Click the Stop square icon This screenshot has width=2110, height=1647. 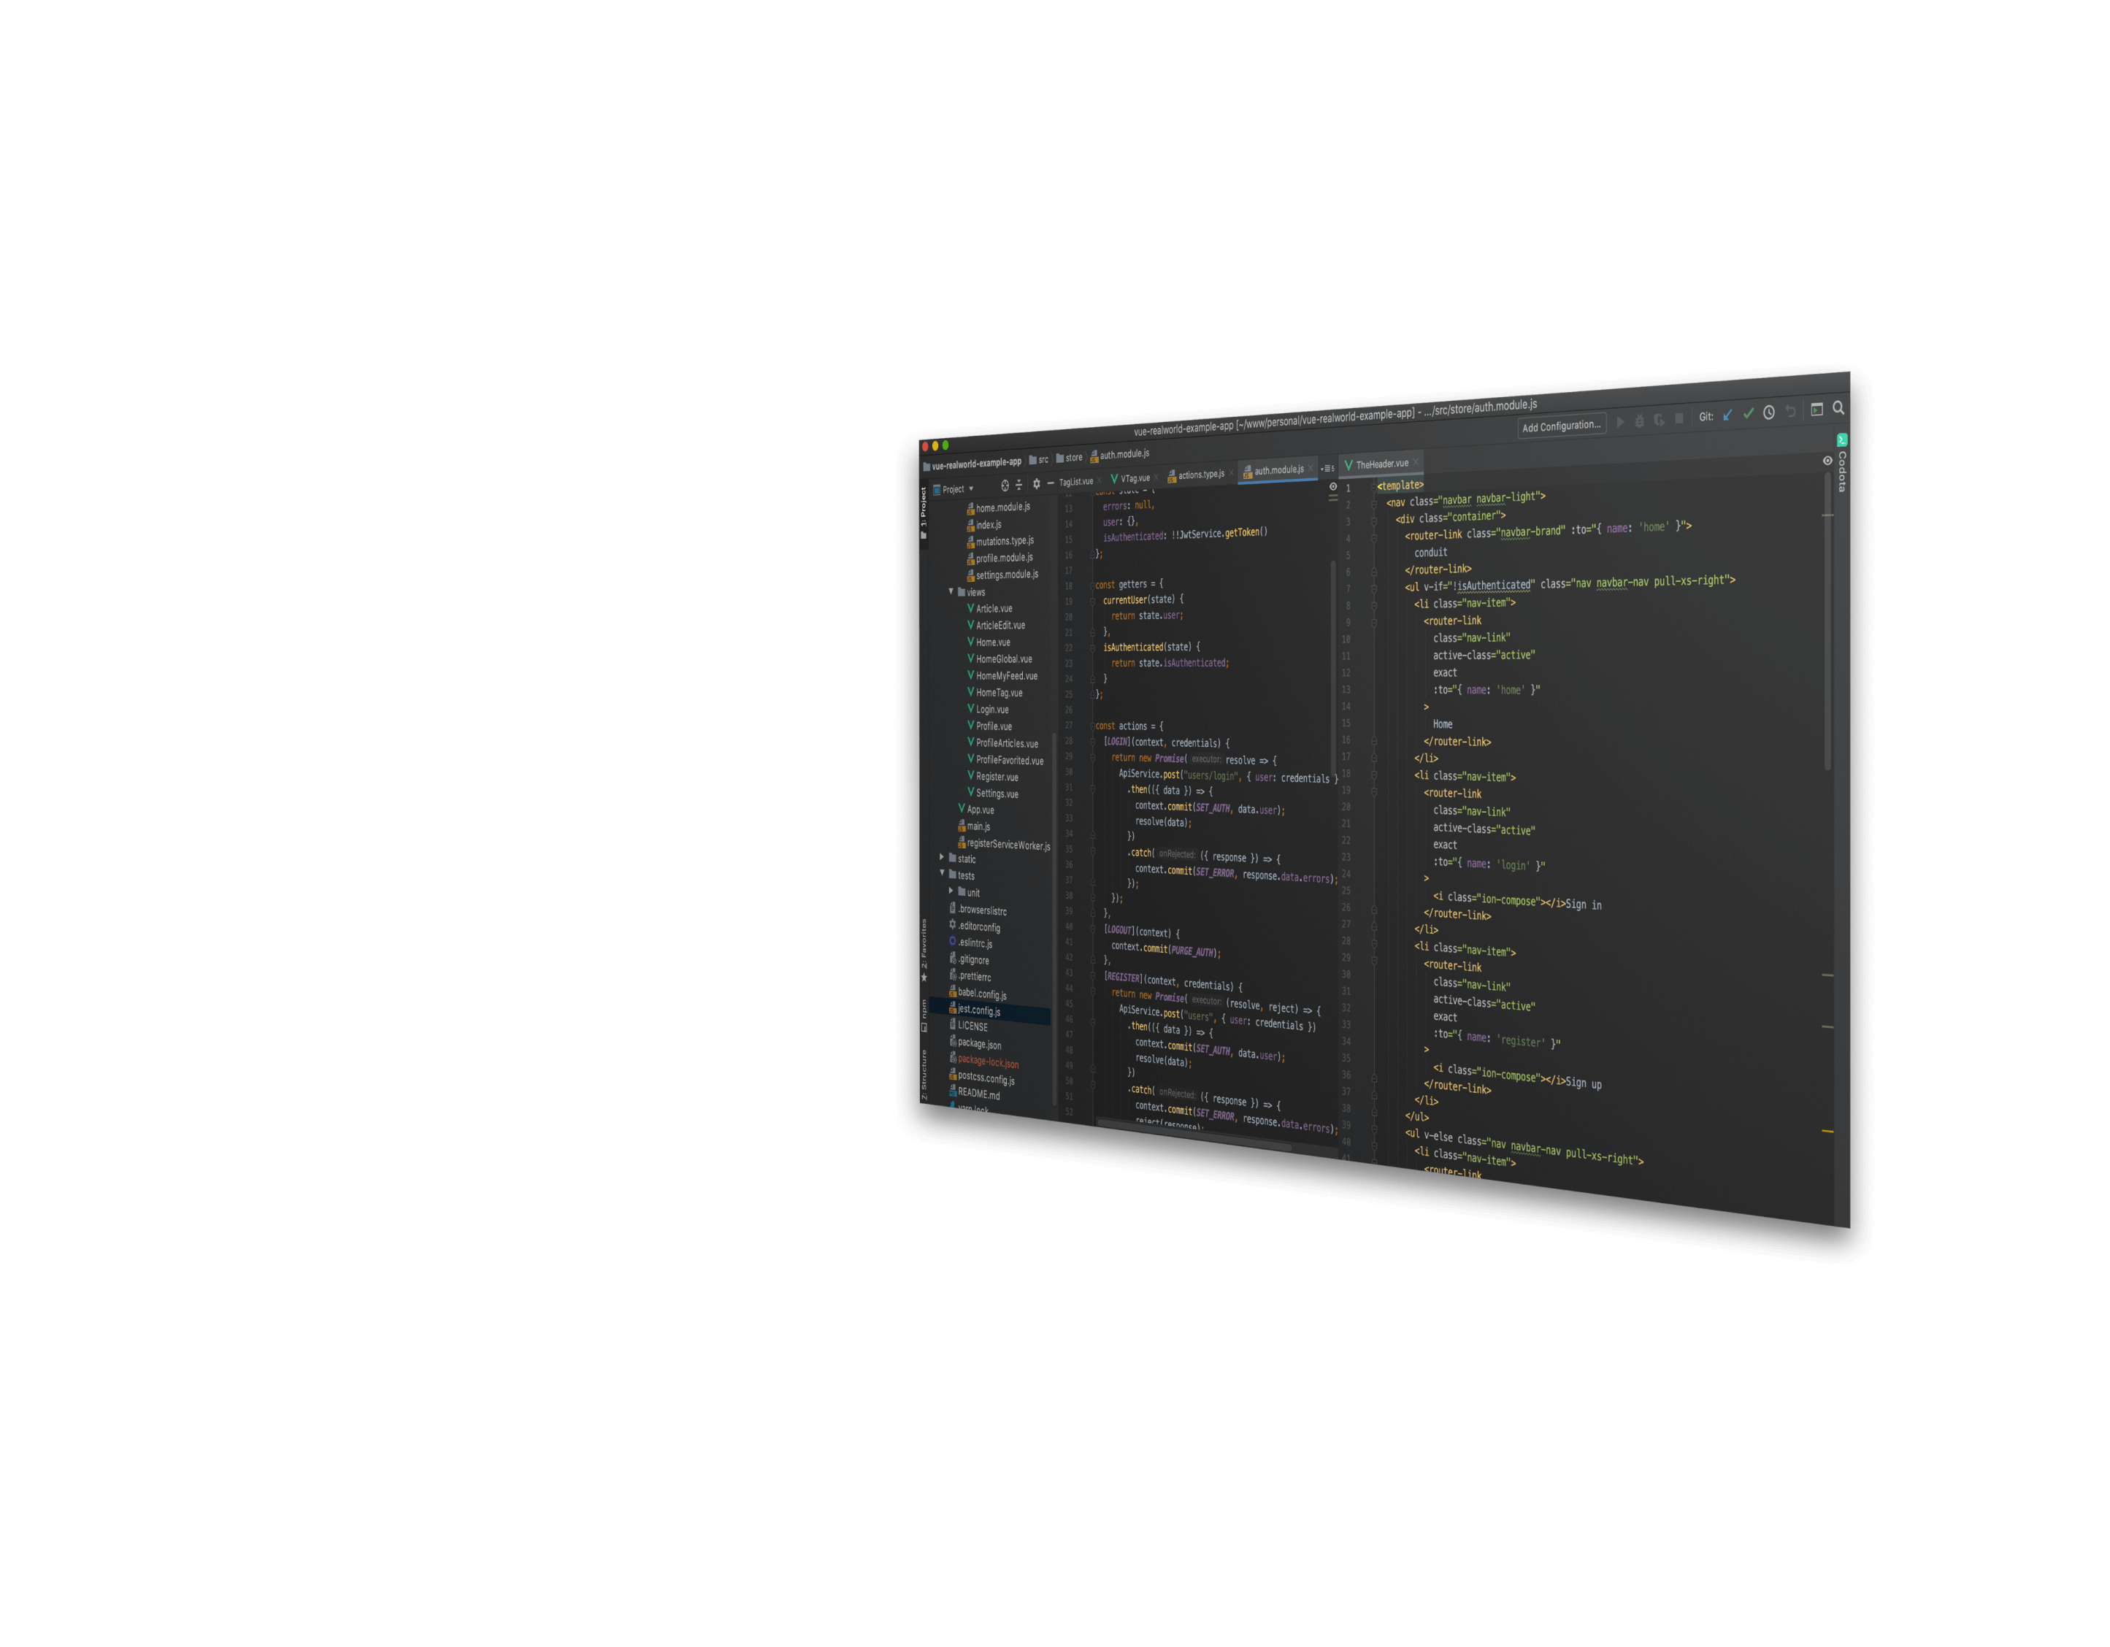(x=1679, y=418)
